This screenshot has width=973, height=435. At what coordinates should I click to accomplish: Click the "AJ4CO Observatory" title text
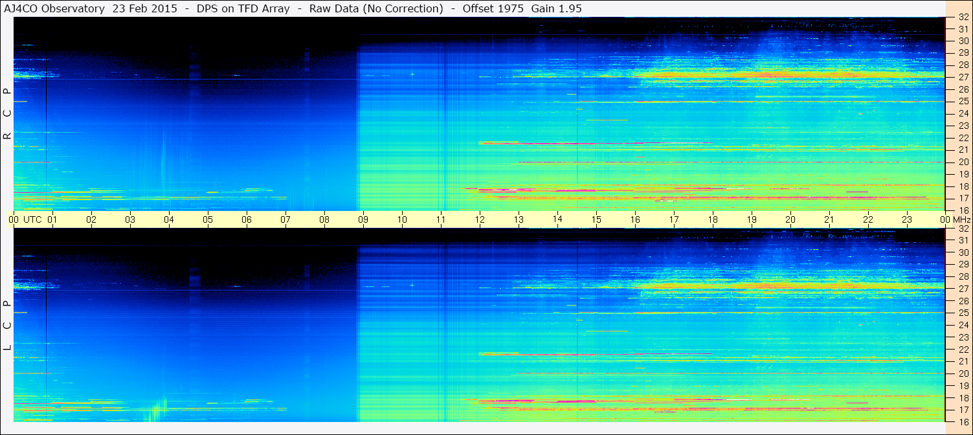tap(55, 8)
